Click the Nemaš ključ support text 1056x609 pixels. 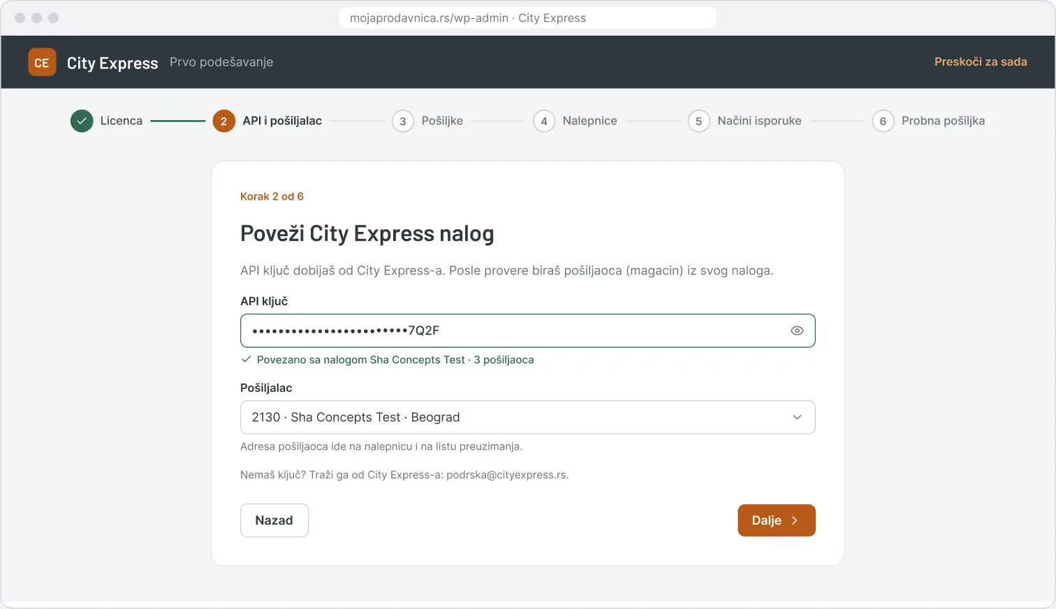click(404, 475)
